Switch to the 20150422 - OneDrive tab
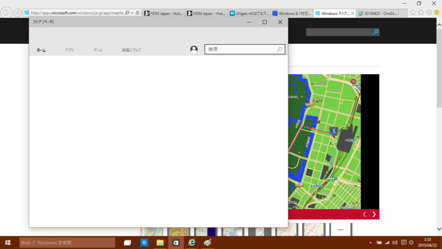The width and height of the screenshot is (442, 249). 378,13
